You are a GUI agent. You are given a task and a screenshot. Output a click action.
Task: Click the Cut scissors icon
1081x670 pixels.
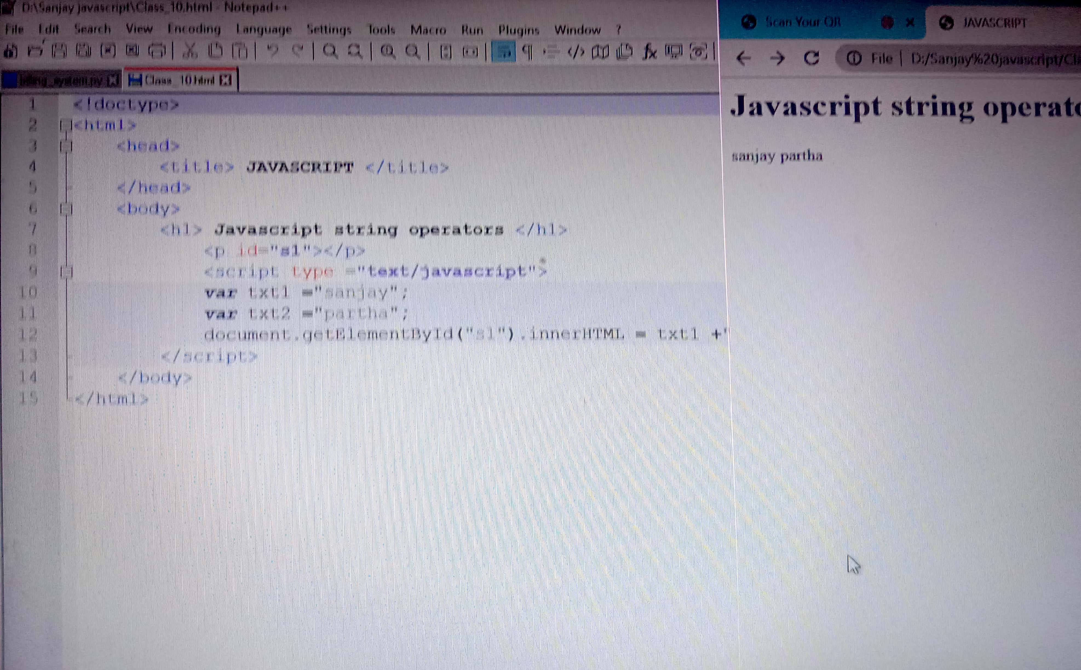(190, 51)
